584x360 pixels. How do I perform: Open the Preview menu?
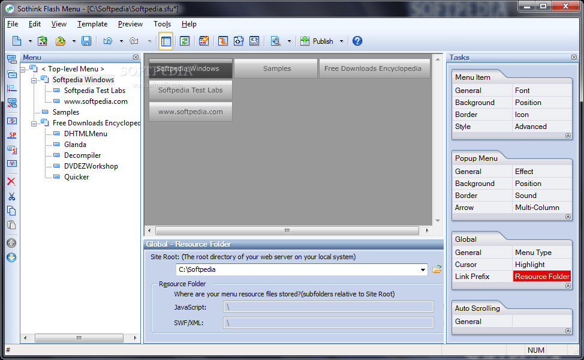[130, 24]
